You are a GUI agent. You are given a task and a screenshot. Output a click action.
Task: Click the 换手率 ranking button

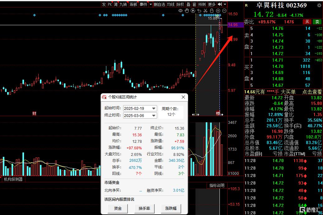(144, 208)
